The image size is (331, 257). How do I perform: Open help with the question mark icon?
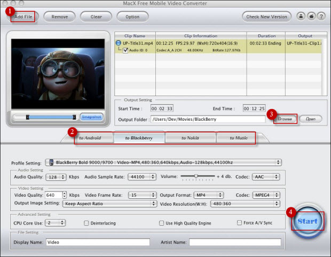point(321,16)
